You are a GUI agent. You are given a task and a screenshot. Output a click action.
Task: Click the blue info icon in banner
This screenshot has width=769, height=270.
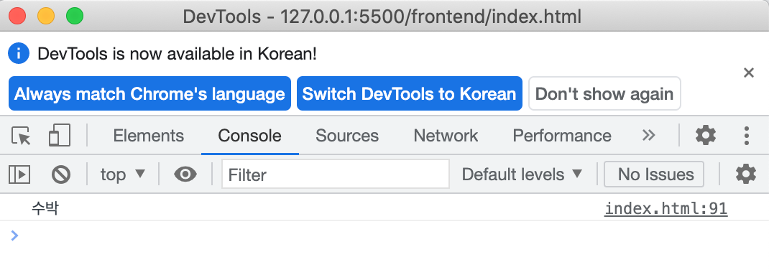(19, 53)
